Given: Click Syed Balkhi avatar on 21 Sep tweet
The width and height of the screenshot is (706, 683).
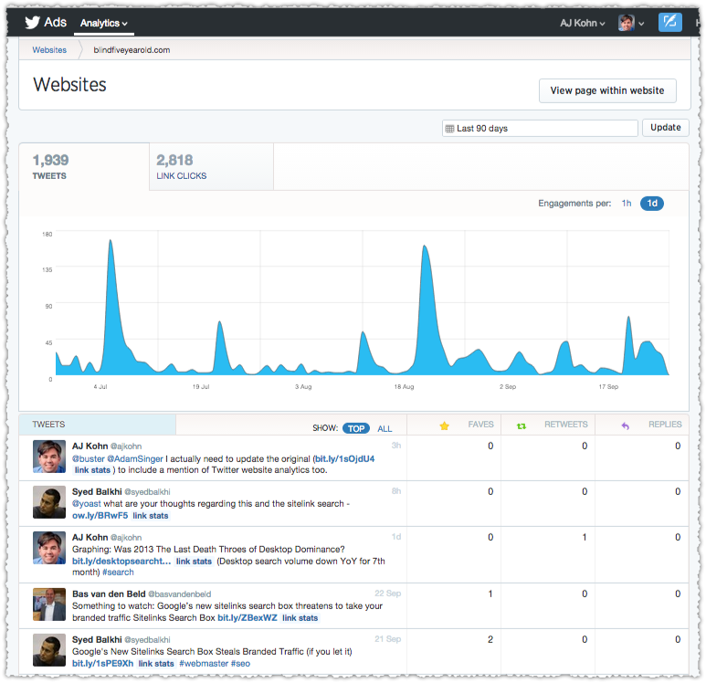Looking at the screenshot, I should click(49, 650).
